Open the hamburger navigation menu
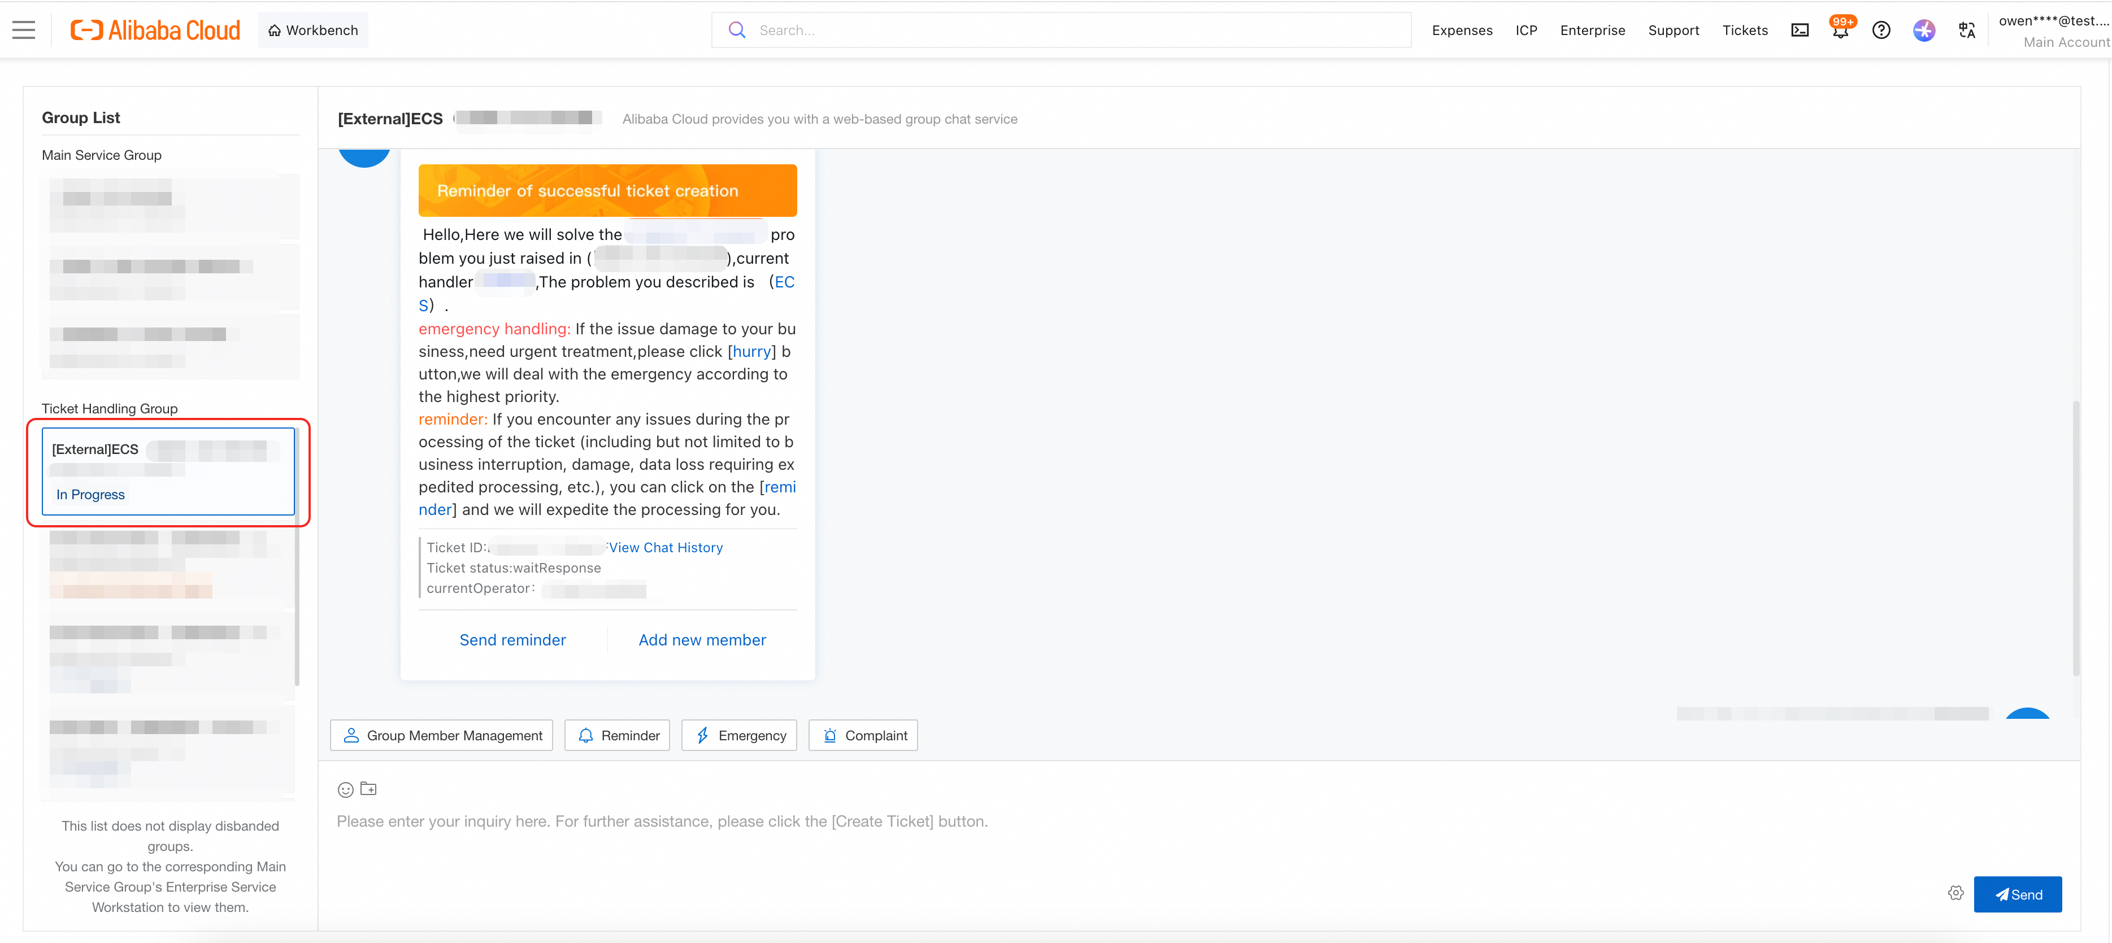 (x=24, y=30)
